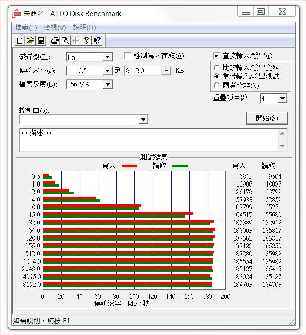Click the red 寫入 legend swatch

[129, 166]
